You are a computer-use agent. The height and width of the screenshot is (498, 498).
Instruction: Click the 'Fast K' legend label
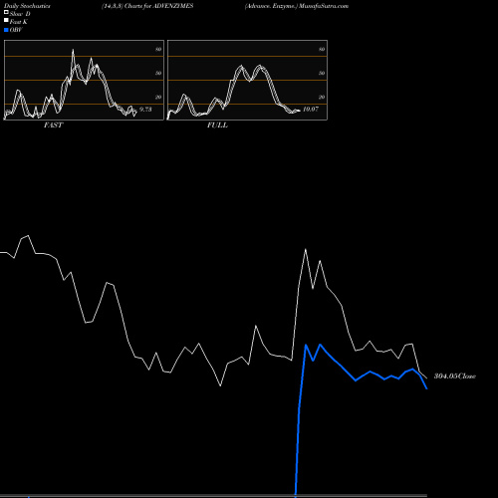tap(19, 22)
